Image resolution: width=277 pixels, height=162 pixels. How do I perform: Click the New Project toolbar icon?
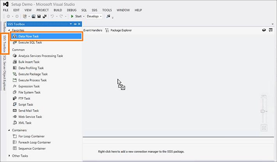pyautogui.click(x=25, y=16)
